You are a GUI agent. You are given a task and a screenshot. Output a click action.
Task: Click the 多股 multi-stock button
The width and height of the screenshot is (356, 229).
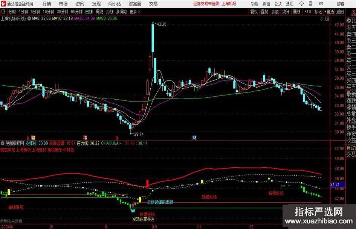(275, 12)
